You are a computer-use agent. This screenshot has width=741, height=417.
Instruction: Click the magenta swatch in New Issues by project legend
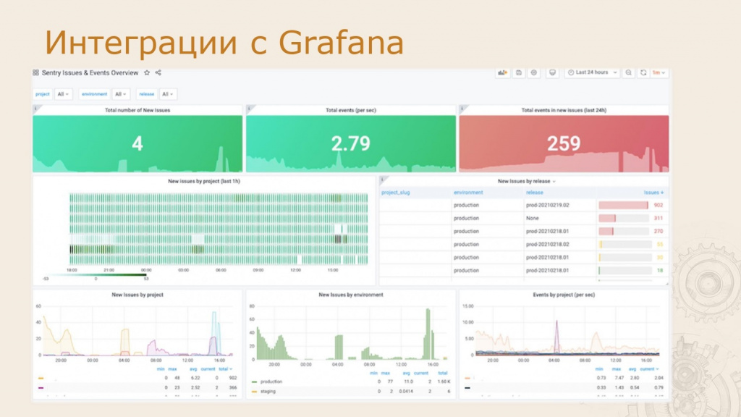click(41, 388)
